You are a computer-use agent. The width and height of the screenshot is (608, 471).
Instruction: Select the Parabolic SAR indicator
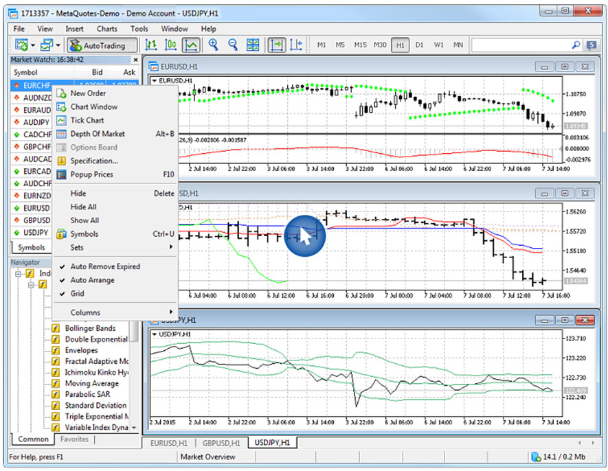tap(88, 394)
